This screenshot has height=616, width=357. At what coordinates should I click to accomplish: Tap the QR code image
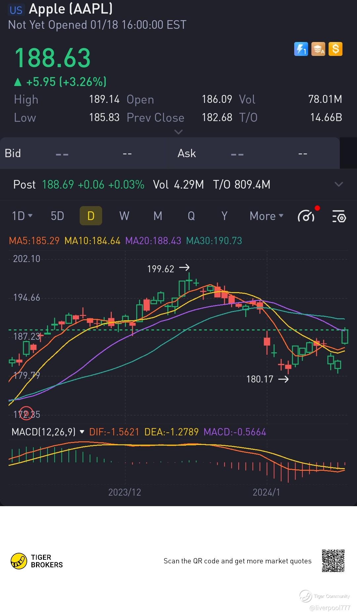coord(333,561)
